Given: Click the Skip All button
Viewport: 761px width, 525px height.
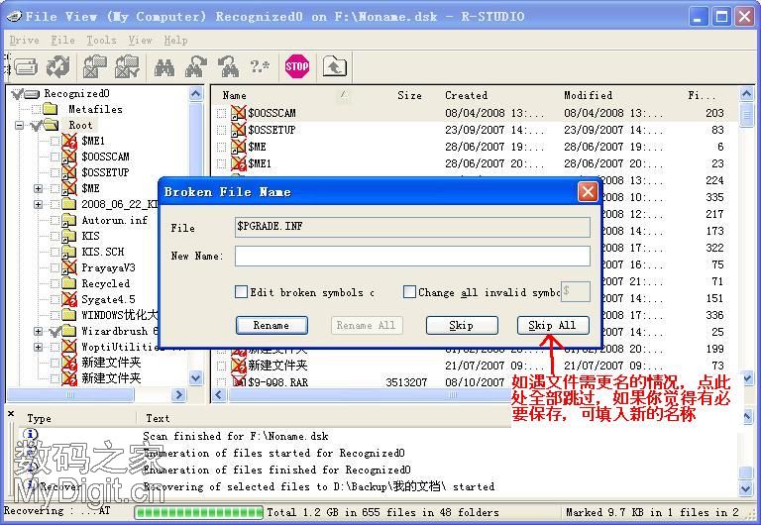Looking at the screenshot, I should [x=553, y=325].
